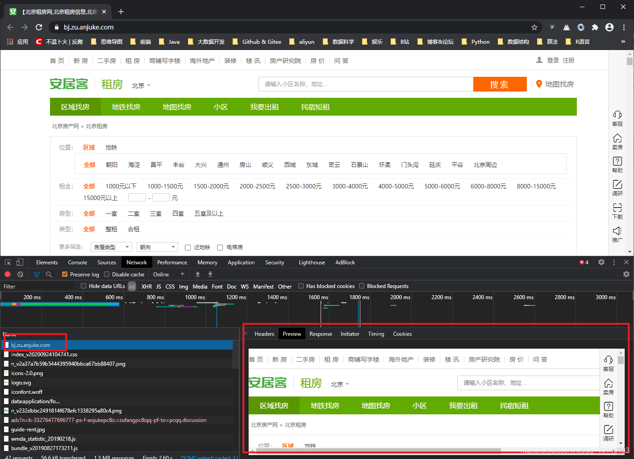Switch to the Elements DevTools tab
634x459 pixels.
coord(47,263)
